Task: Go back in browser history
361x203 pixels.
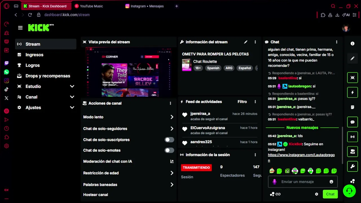Action: [x=16, y=15]
